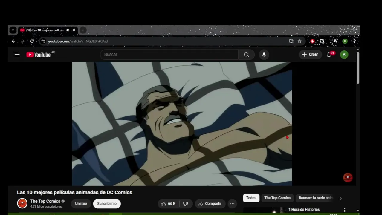382x215 pixels.
Task: Open the Chrome profile avatar
Action: pyautogui.click(x=345, y=41)
